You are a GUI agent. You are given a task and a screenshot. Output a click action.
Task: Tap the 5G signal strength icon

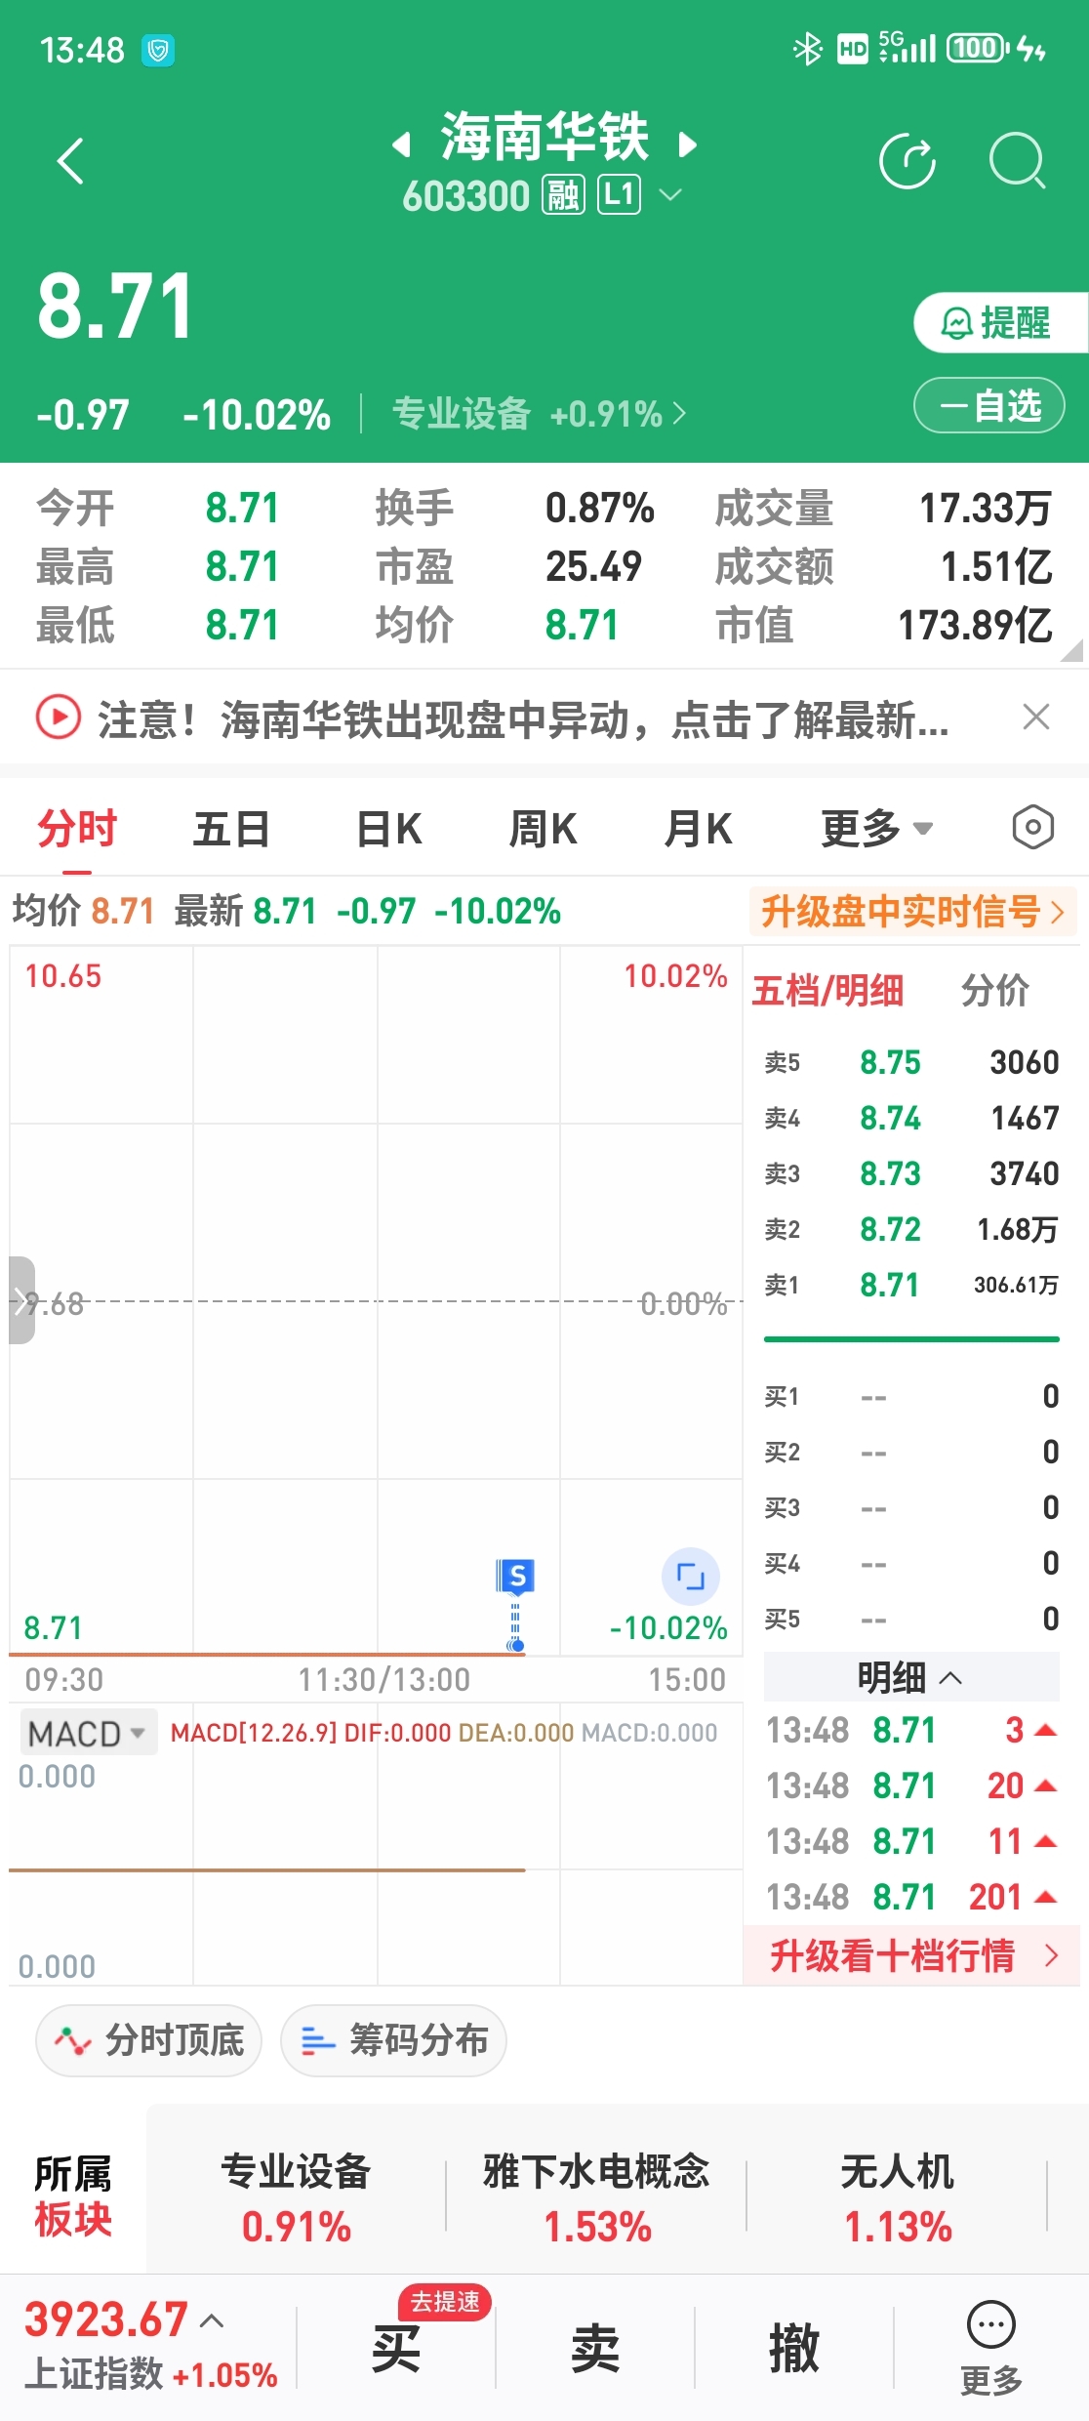907,48
